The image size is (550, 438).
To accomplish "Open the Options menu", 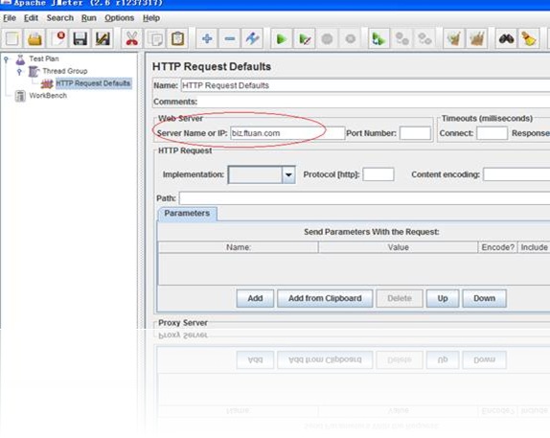I will pos(119,18).
